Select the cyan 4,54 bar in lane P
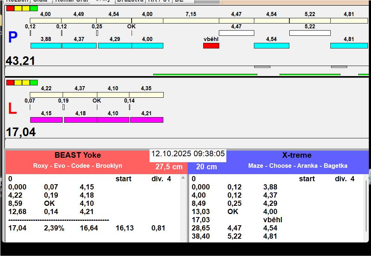Screen dimensions: 371x267 point(271,46)
